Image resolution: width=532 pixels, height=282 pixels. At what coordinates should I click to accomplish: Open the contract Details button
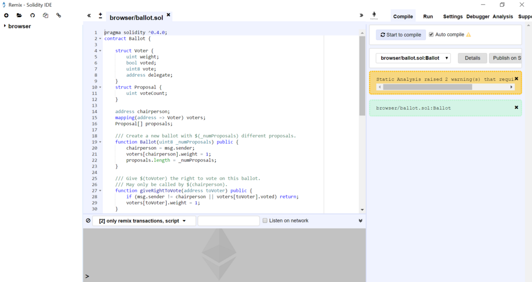(472, 58)
